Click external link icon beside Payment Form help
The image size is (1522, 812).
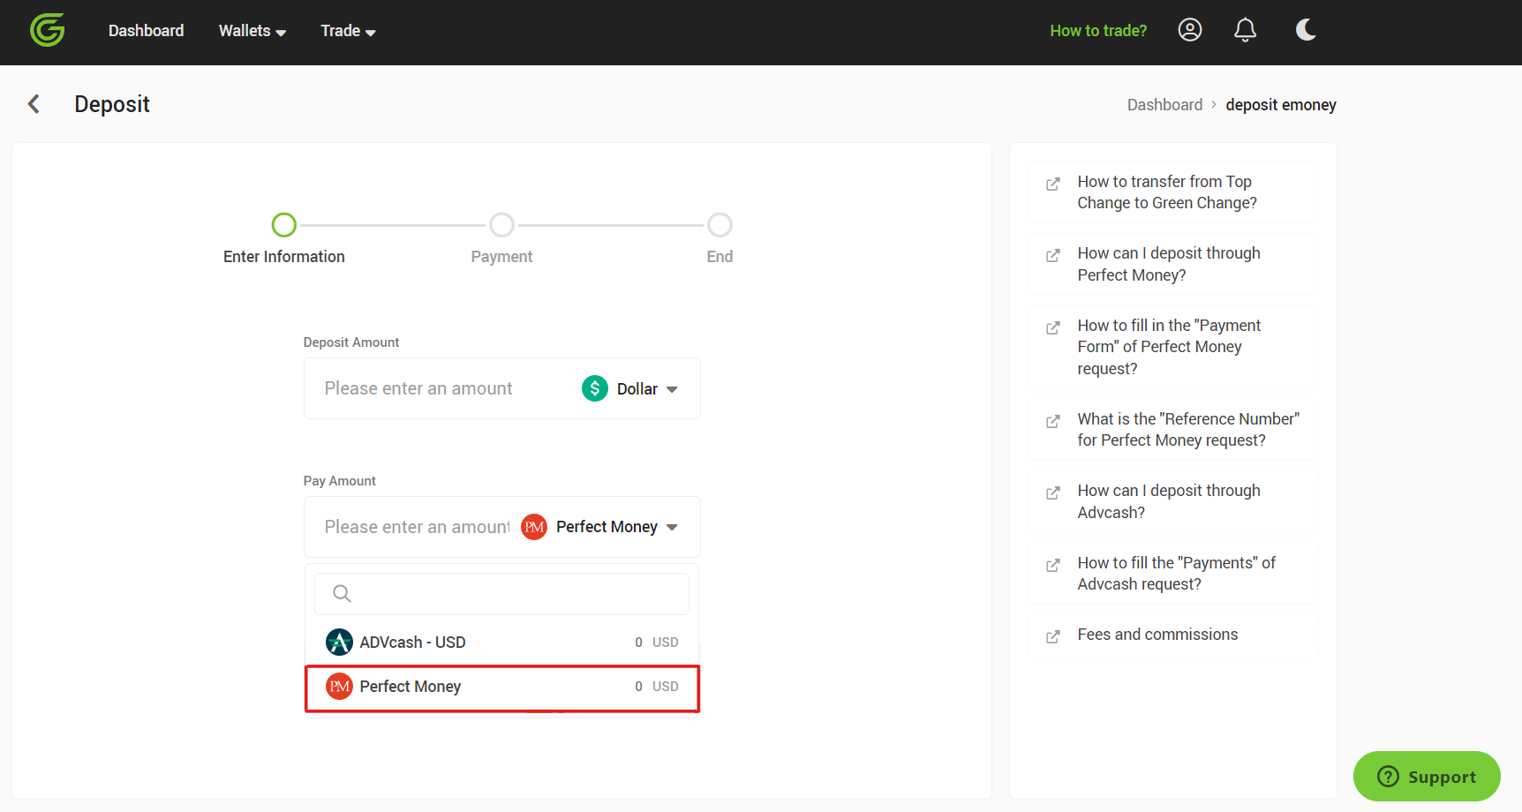point(1053,328)
